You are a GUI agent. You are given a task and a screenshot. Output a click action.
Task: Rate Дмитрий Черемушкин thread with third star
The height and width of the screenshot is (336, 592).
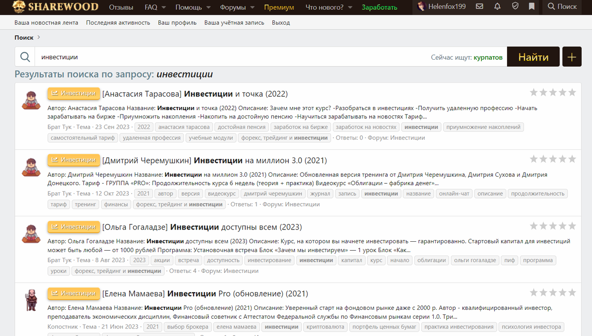(x=553, y=159)
